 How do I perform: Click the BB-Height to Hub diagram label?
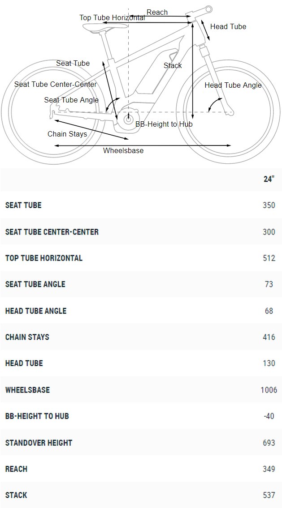(164, 124)
